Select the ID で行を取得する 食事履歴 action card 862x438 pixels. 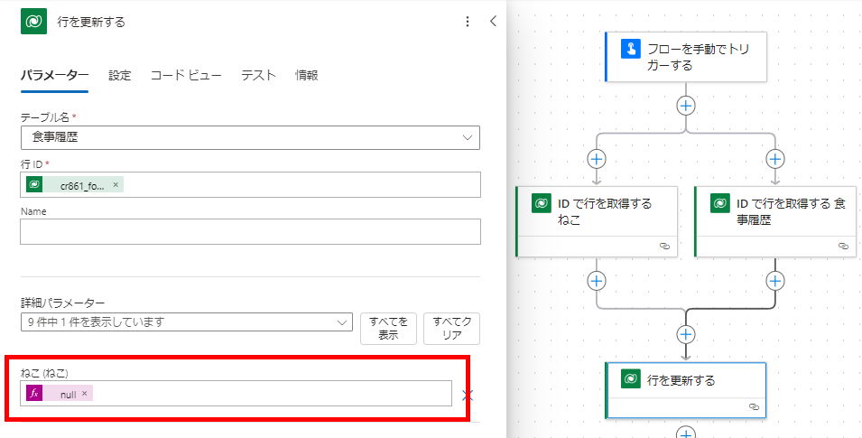pos(775,221)
